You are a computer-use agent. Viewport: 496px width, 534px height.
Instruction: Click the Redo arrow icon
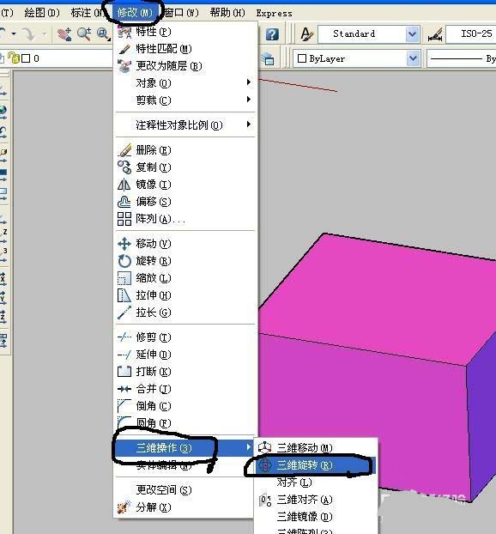pyautogui.click(x=28, y=34)
